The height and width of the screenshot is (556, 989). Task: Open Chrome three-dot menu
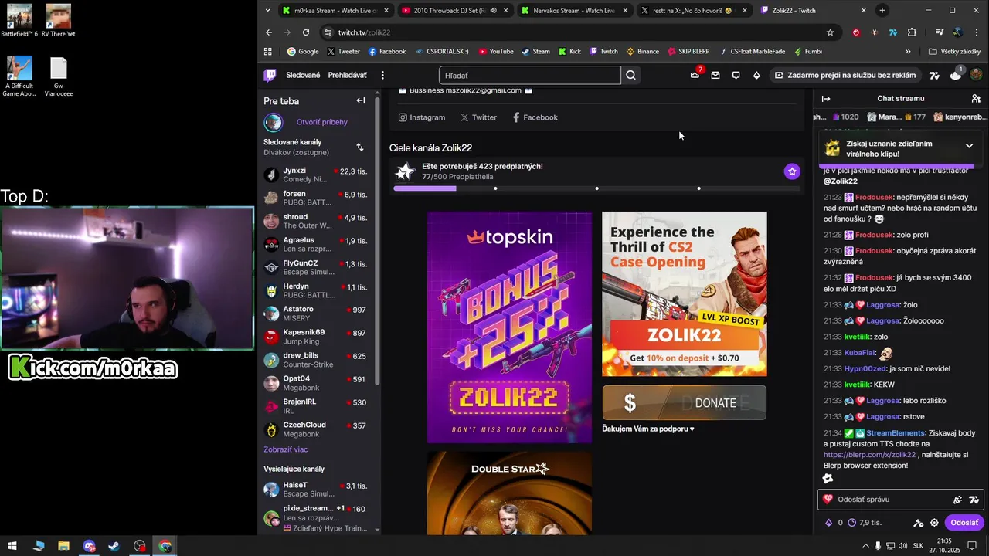pyautogui.click(x=977, y=32)
